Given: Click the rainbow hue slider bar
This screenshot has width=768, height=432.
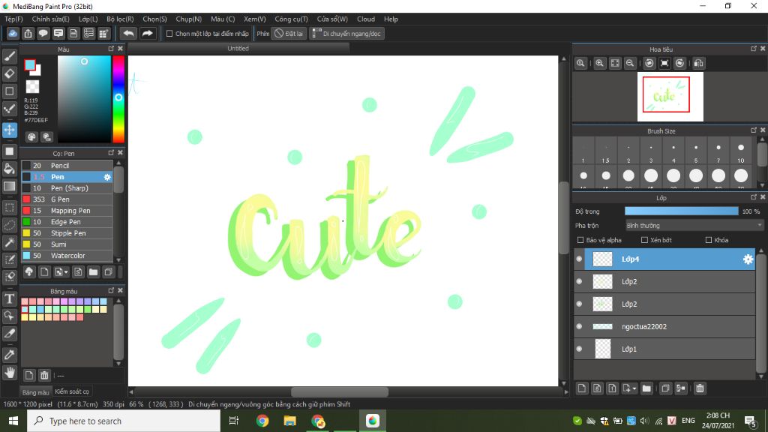Looking at the screenshot, I should pyautogui.click(x=118, y=99).
